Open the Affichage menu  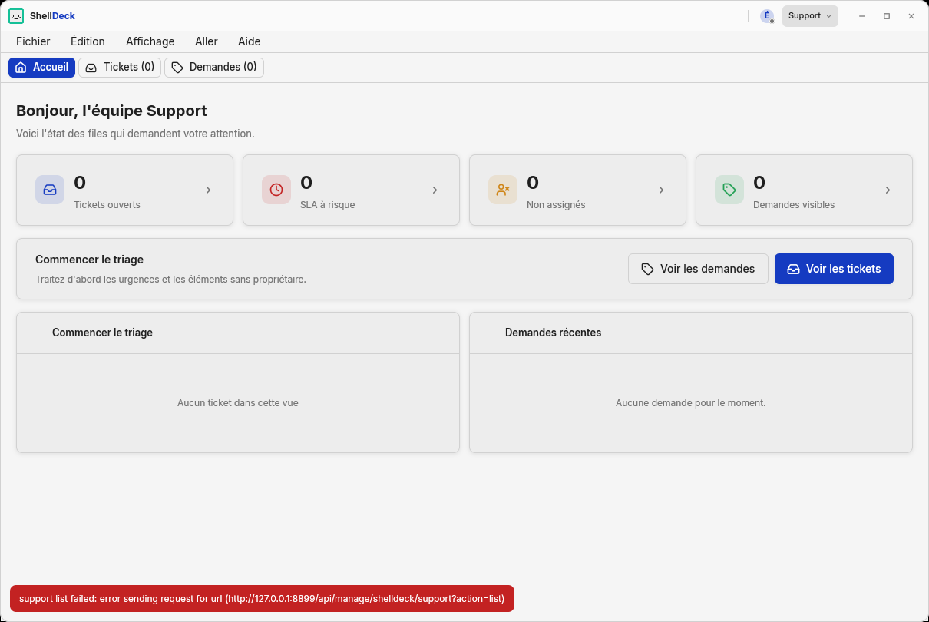click(x=150, y=41)
